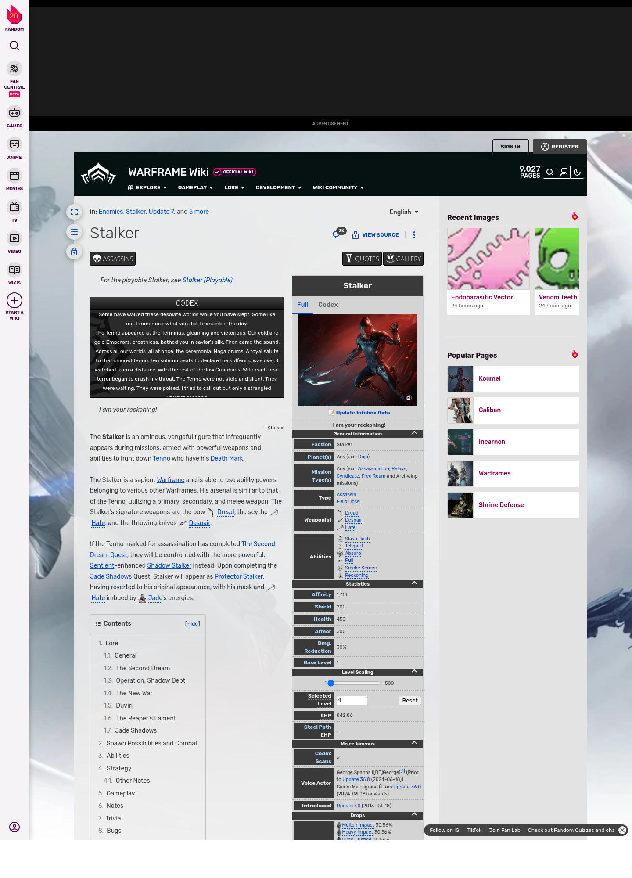
Task: Open the Lore dropdown menu
Action: 234,187
